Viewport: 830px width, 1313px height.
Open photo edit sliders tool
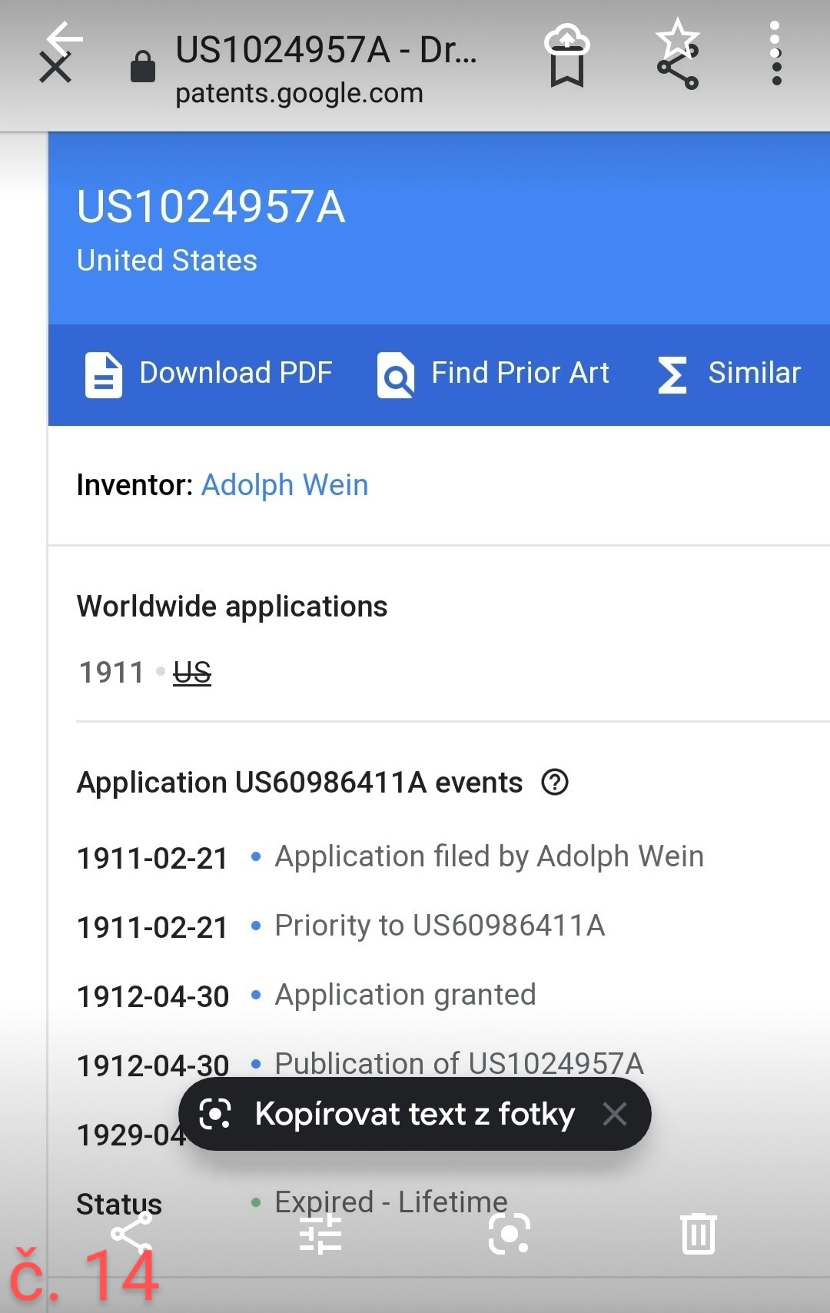pyautogui.click(x=320, y=1233)
